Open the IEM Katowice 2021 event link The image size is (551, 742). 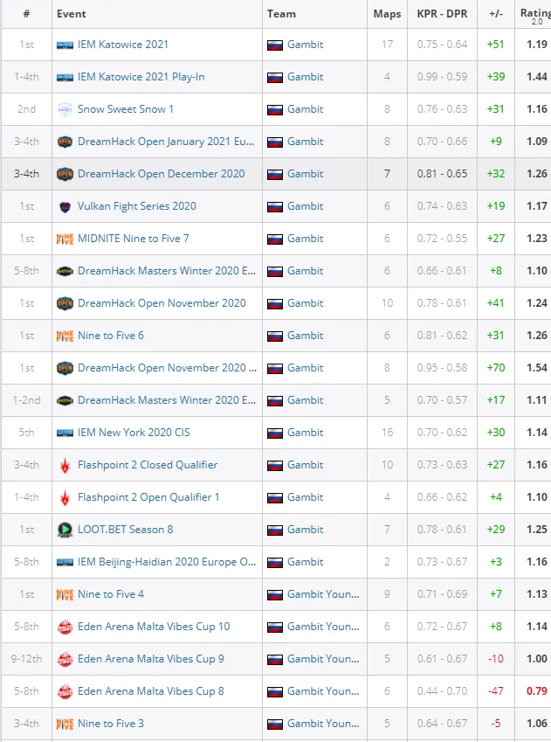click(x=123, y=45)
